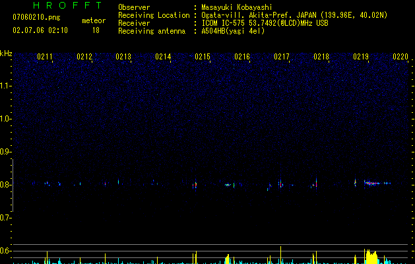Viewport: 415px width, 264px height.
Task: Click observer name Masayuki Kobayashi
Action: tap(237, 7)
